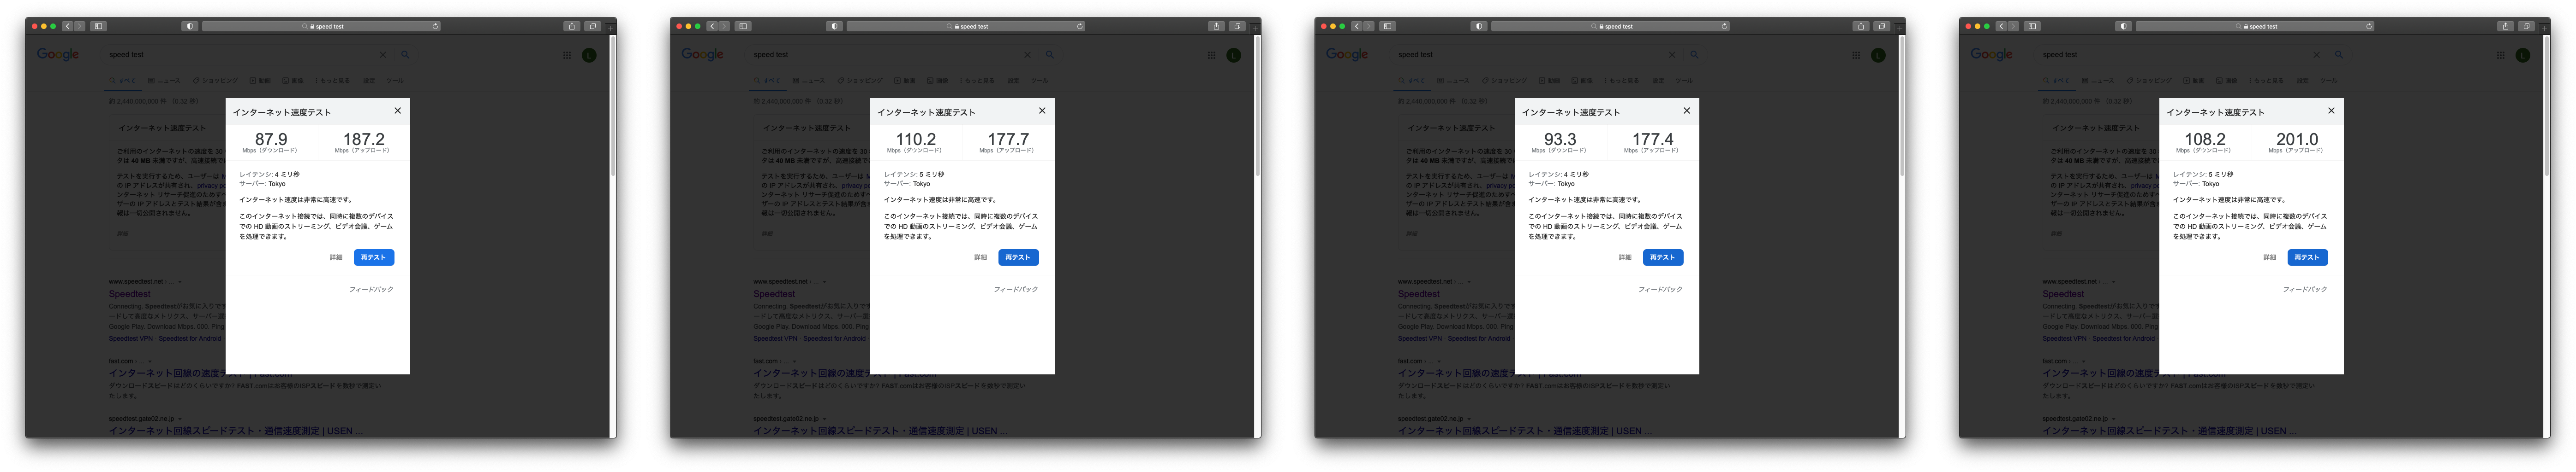
Task: Show tab overview in the 93.3 Mbps window
Action: 1881,26
